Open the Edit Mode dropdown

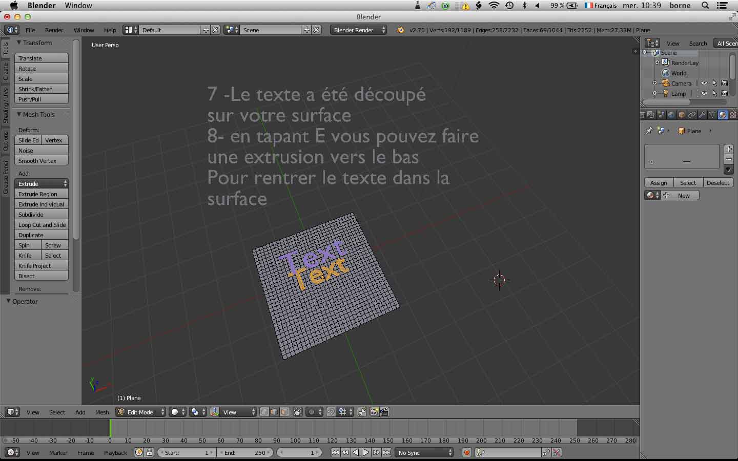point(141,412)
